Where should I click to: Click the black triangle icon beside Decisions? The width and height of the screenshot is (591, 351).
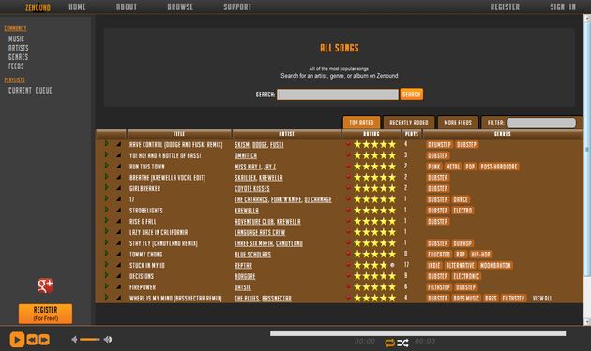point(119,276)
